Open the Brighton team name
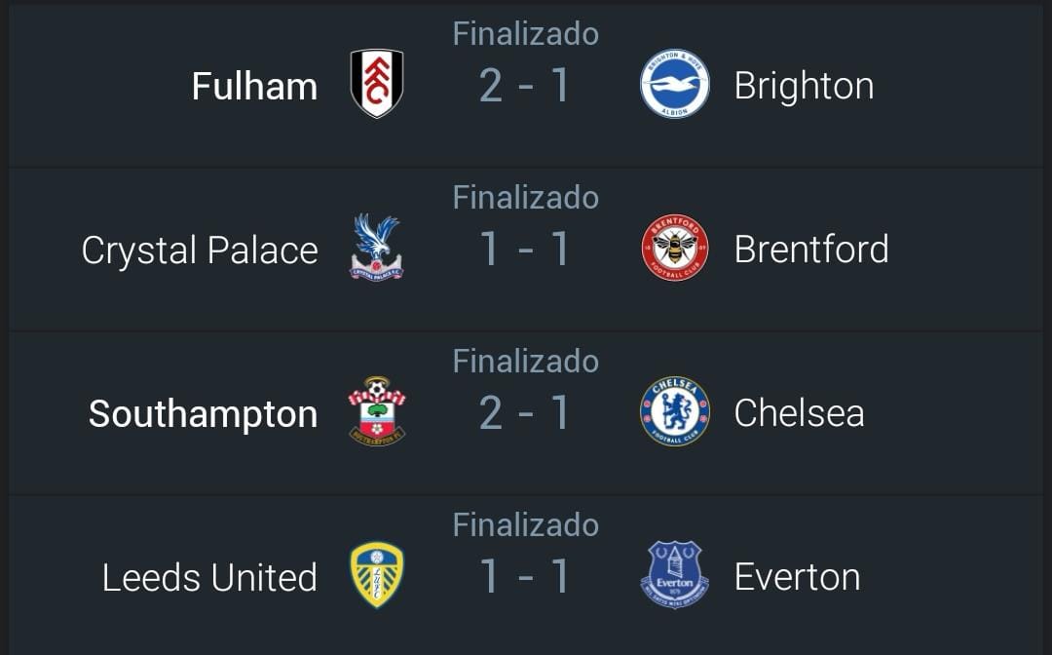Screen dimensions: 1052x655 click(804, 87)
